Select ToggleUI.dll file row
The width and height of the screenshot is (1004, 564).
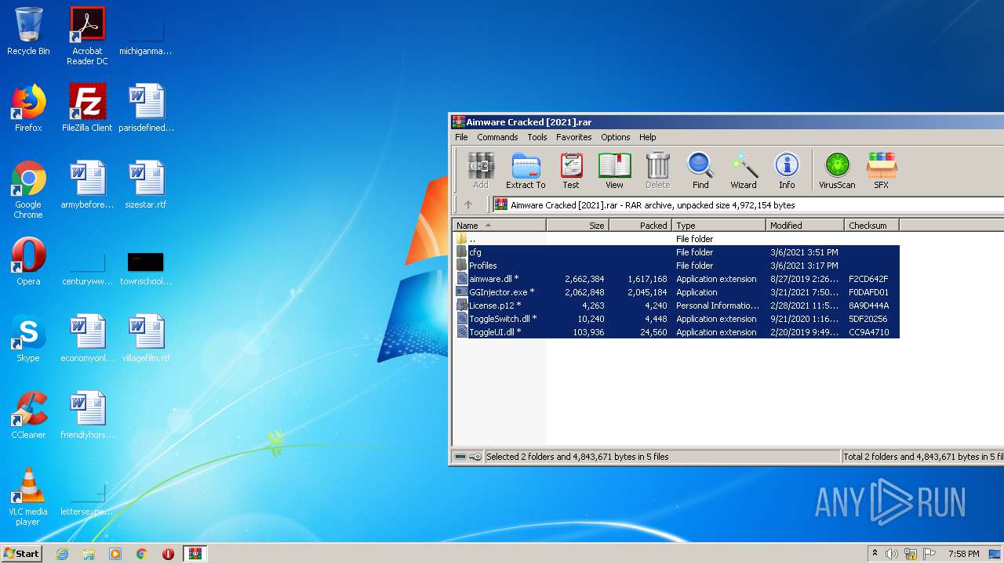(677, 332)
